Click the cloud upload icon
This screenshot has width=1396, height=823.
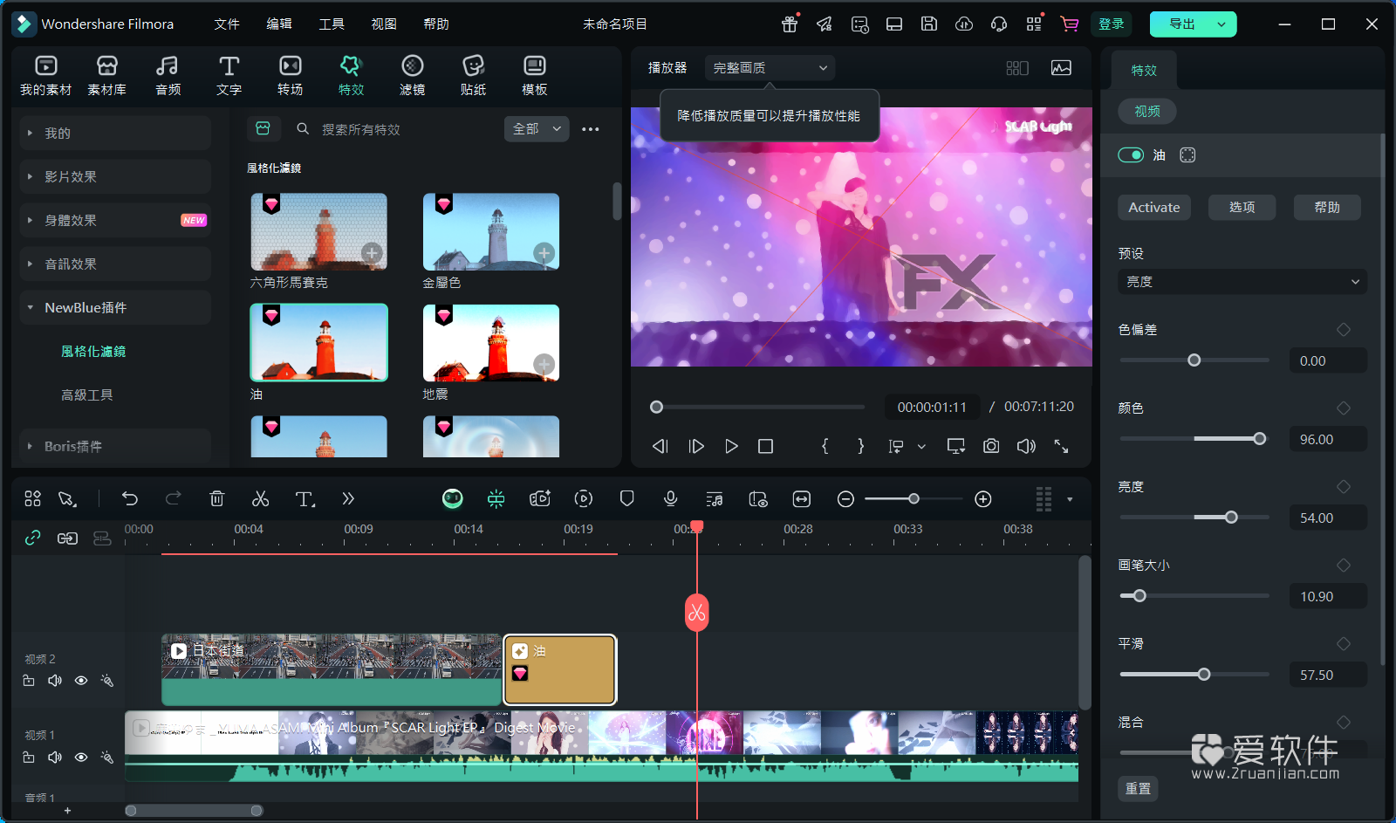coord(964,24)
